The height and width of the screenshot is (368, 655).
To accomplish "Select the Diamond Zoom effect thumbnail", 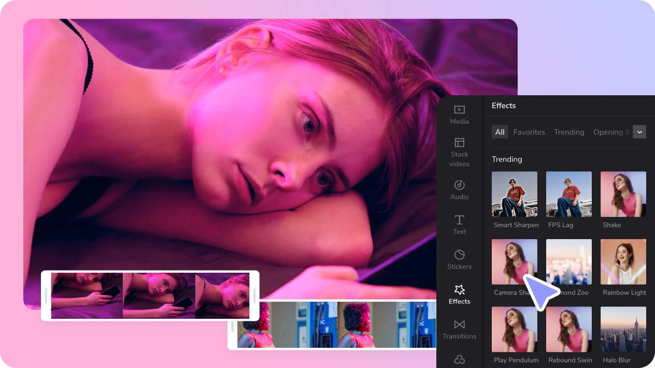I will [x=569, y=262].
